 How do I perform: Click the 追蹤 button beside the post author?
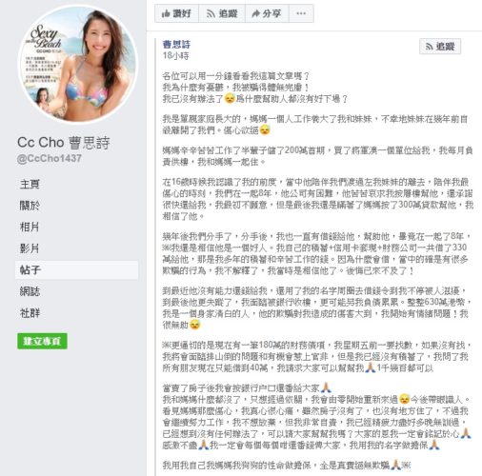(x=440, y=47)
